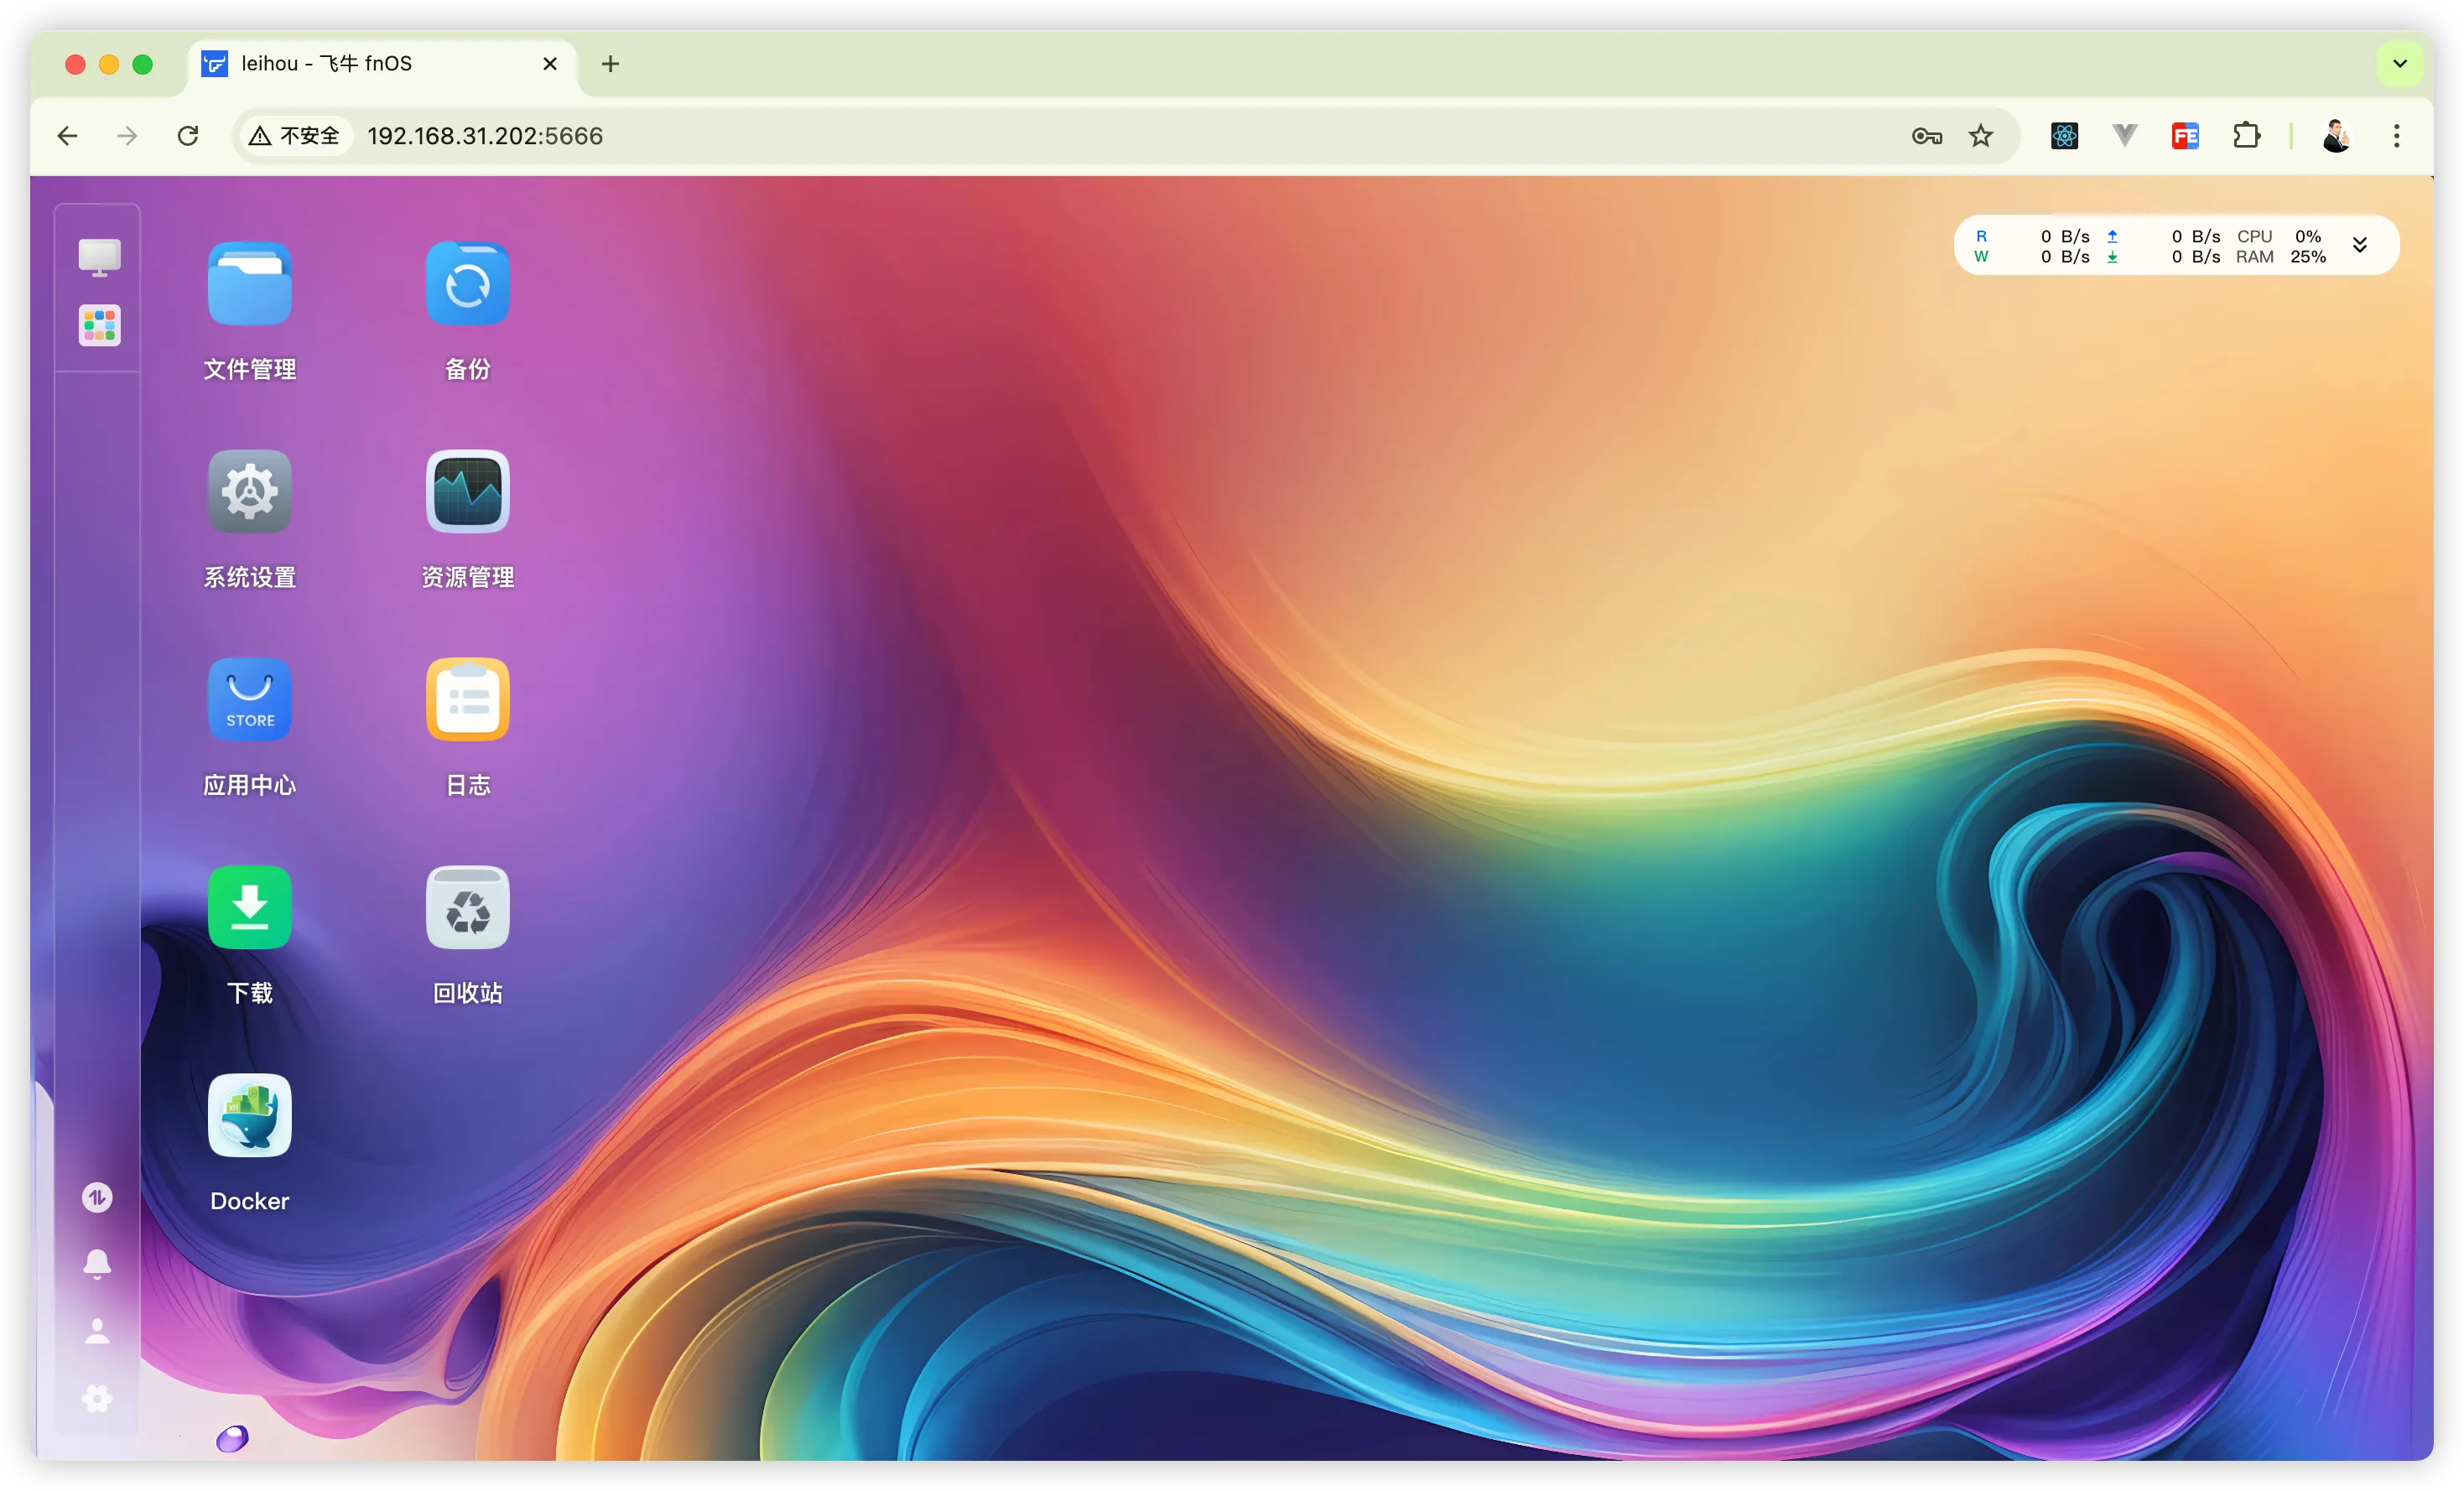
Task: Launch the 下载 download app
Action: click(249, 908)
